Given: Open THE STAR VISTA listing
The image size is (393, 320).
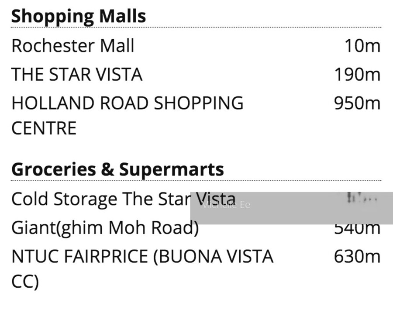Looking at the screenshot, I should 77,74.
